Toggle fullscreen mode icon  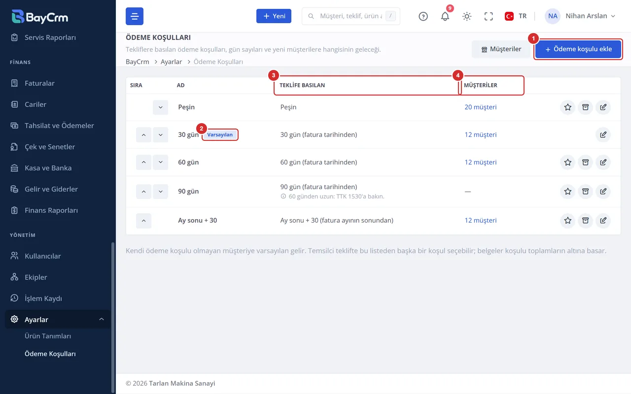tap(489, 16)
